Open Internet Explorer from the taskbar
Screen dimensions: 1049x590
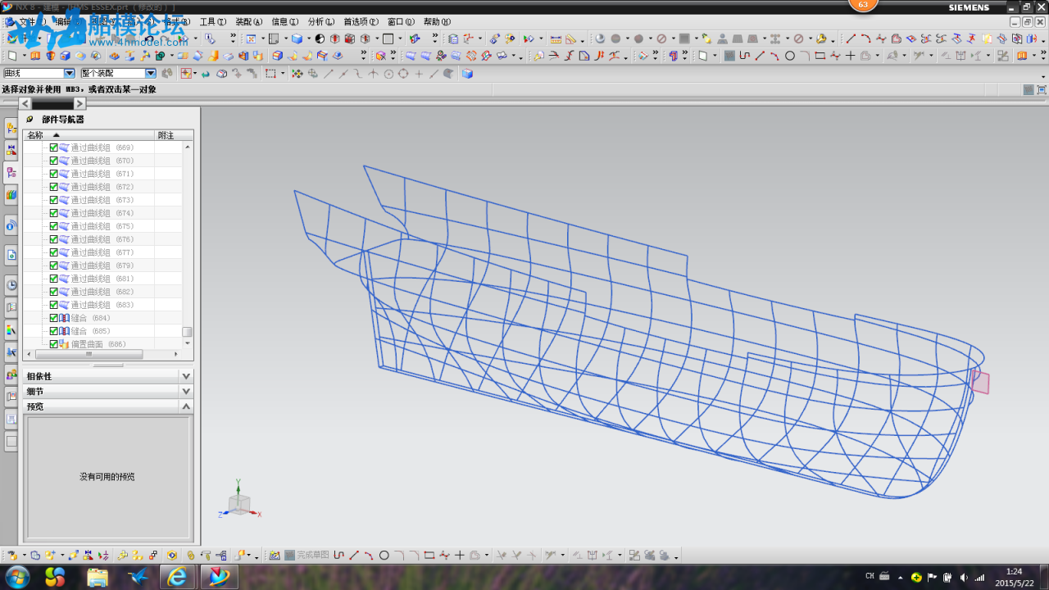177,577
